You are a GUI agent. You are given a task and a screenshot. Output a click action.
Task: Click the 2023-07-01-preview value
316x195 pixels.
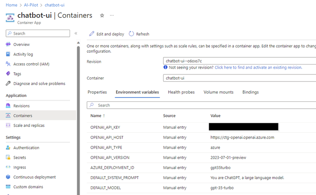(228, 158)
